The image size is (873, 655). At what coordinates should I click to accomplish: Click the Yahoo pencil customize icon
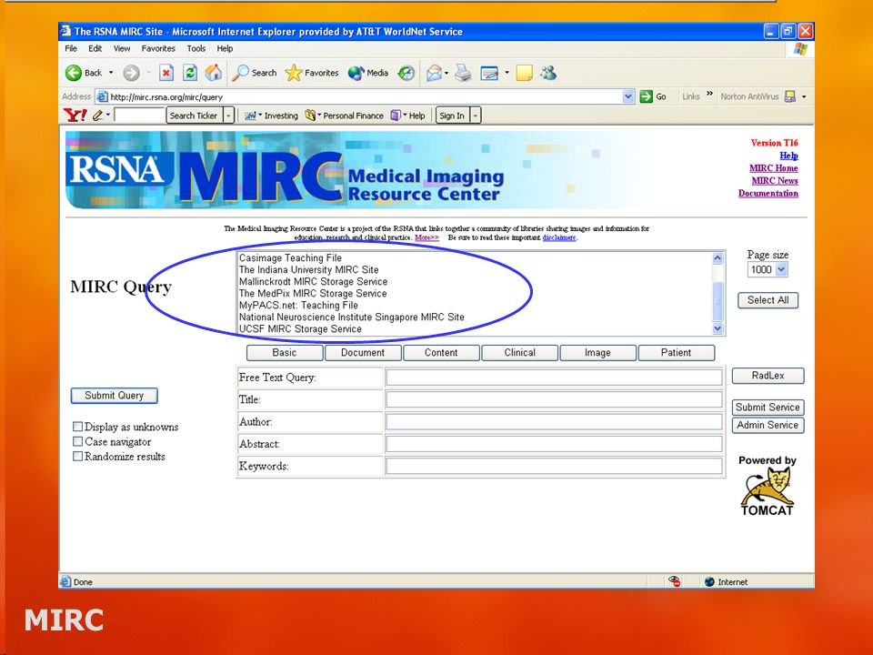tap(98, 116)
